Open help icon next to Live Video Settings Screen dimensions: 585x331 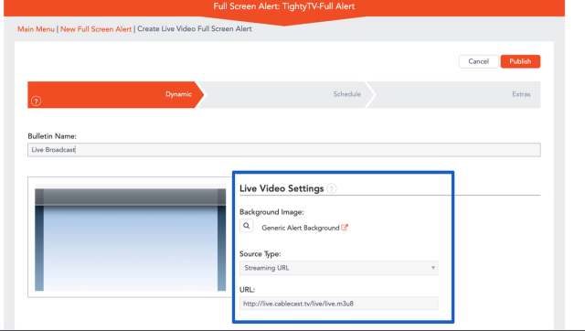[331, 188]
